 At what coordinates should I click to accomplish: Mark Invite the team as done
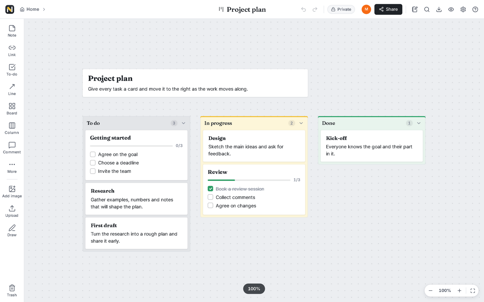93,171
